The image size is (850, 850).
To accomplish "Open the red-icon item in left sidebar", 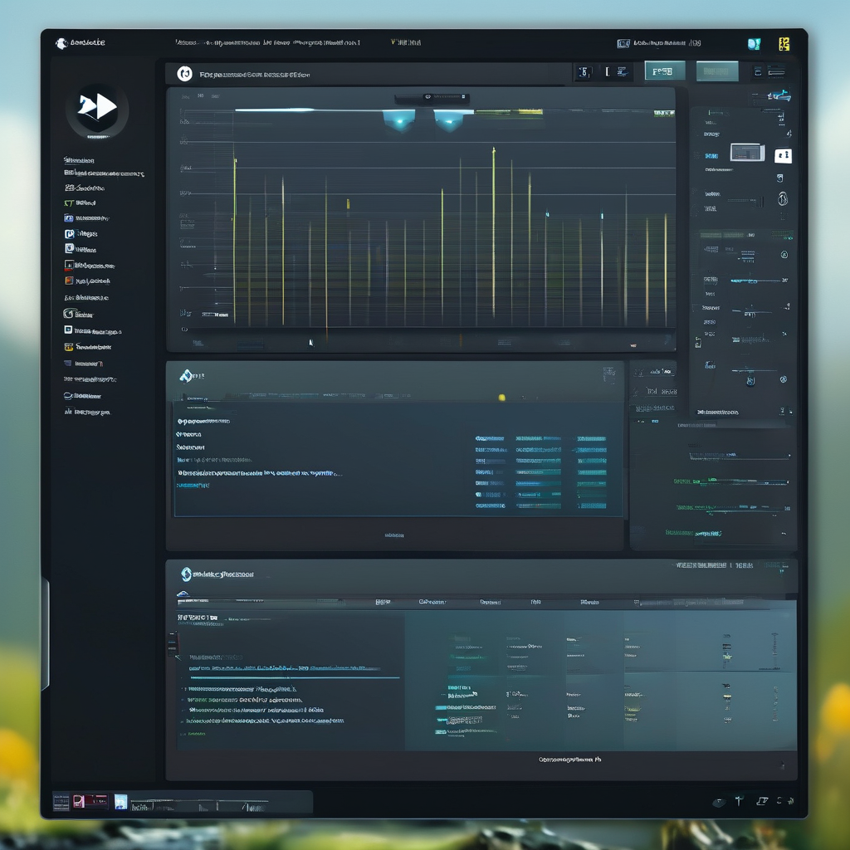I will [x=69, y=266].
